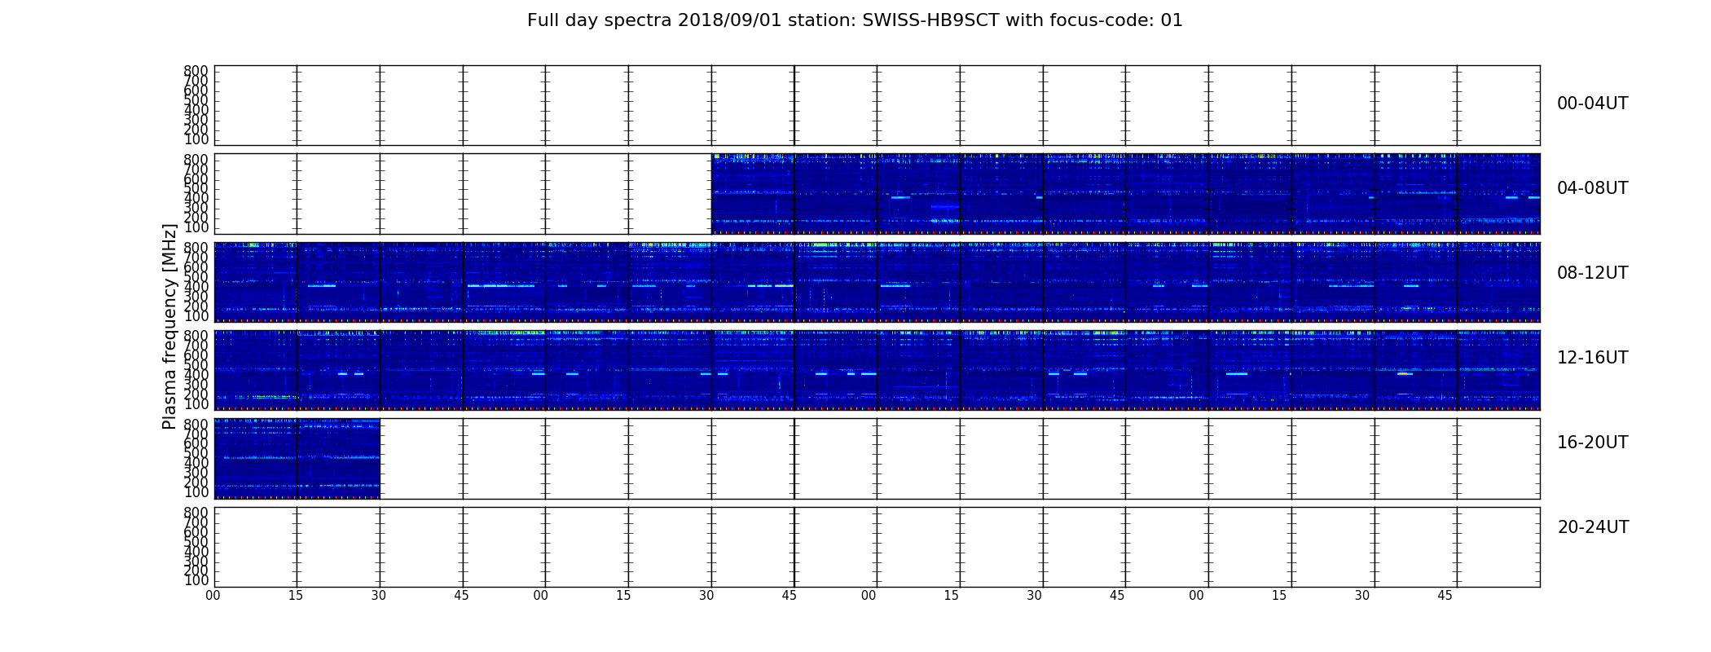Click the 100 tick label of the 20-24UT panel

point(196,580)
